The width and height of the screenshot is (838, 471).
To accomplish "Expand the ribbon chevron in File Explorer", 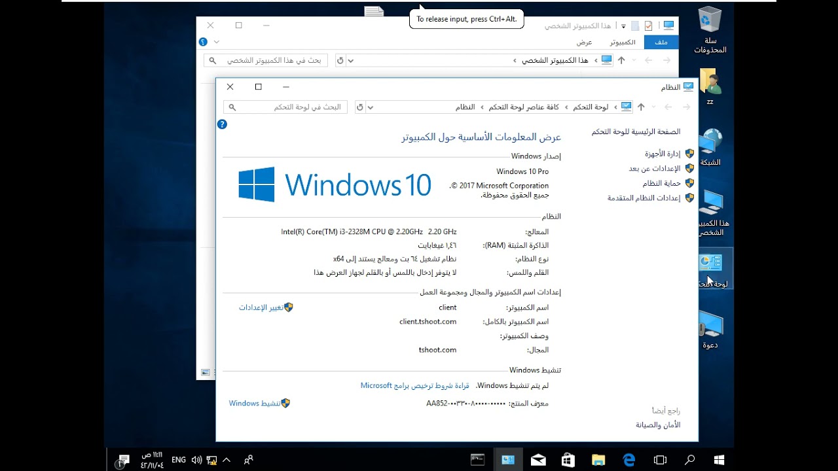I will tap(217, 42).
